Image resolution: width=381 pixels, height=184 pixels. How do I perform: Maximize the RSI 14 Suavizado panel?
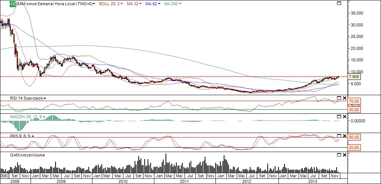pos(339,98)
